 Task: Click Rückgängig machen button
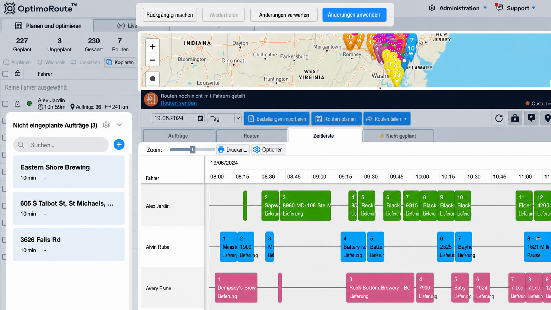(170, 15)
